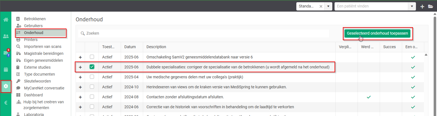Click the Dashboard grid icon
Screen dimensions: 437x116
click(x=18, y=95)
